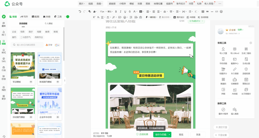This screenshot has width=259, height=138.
Task: Insert a table
Action: (203, 12)
